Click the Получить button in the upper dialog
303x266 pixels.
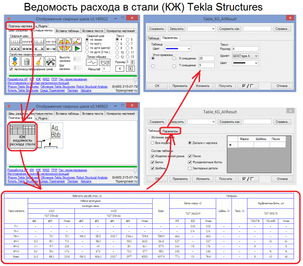click(x=226, y=86)
